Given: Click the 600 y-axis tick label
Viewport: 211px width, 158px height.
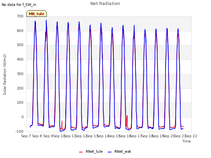Looking at the screenshot, I should tap(20, 31).
